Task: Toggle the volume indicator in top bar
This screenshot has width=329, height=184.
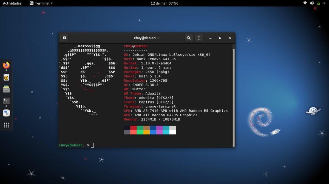Action: click(312, 3)
